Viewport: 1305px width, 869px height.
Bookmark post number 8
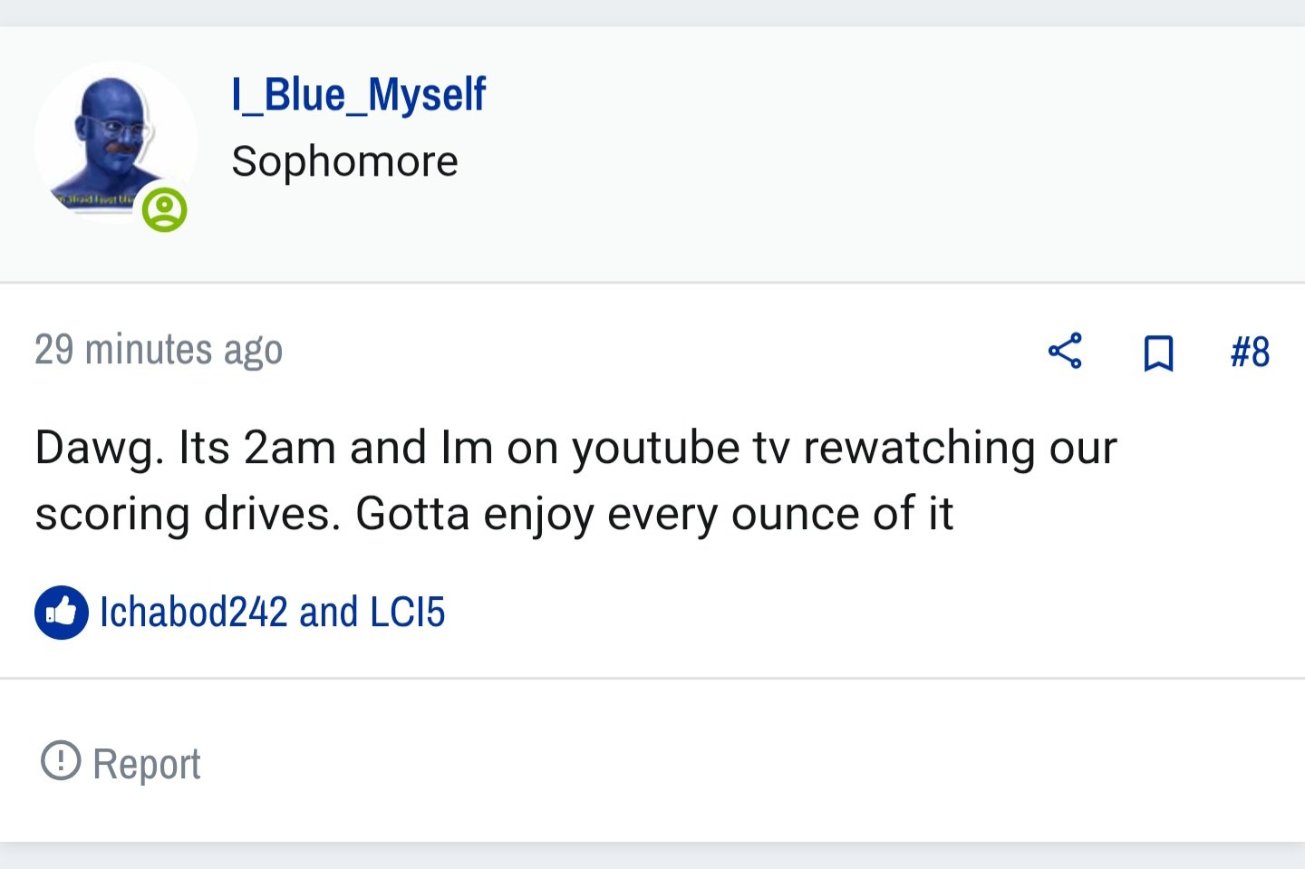[x=1158, y=352]
